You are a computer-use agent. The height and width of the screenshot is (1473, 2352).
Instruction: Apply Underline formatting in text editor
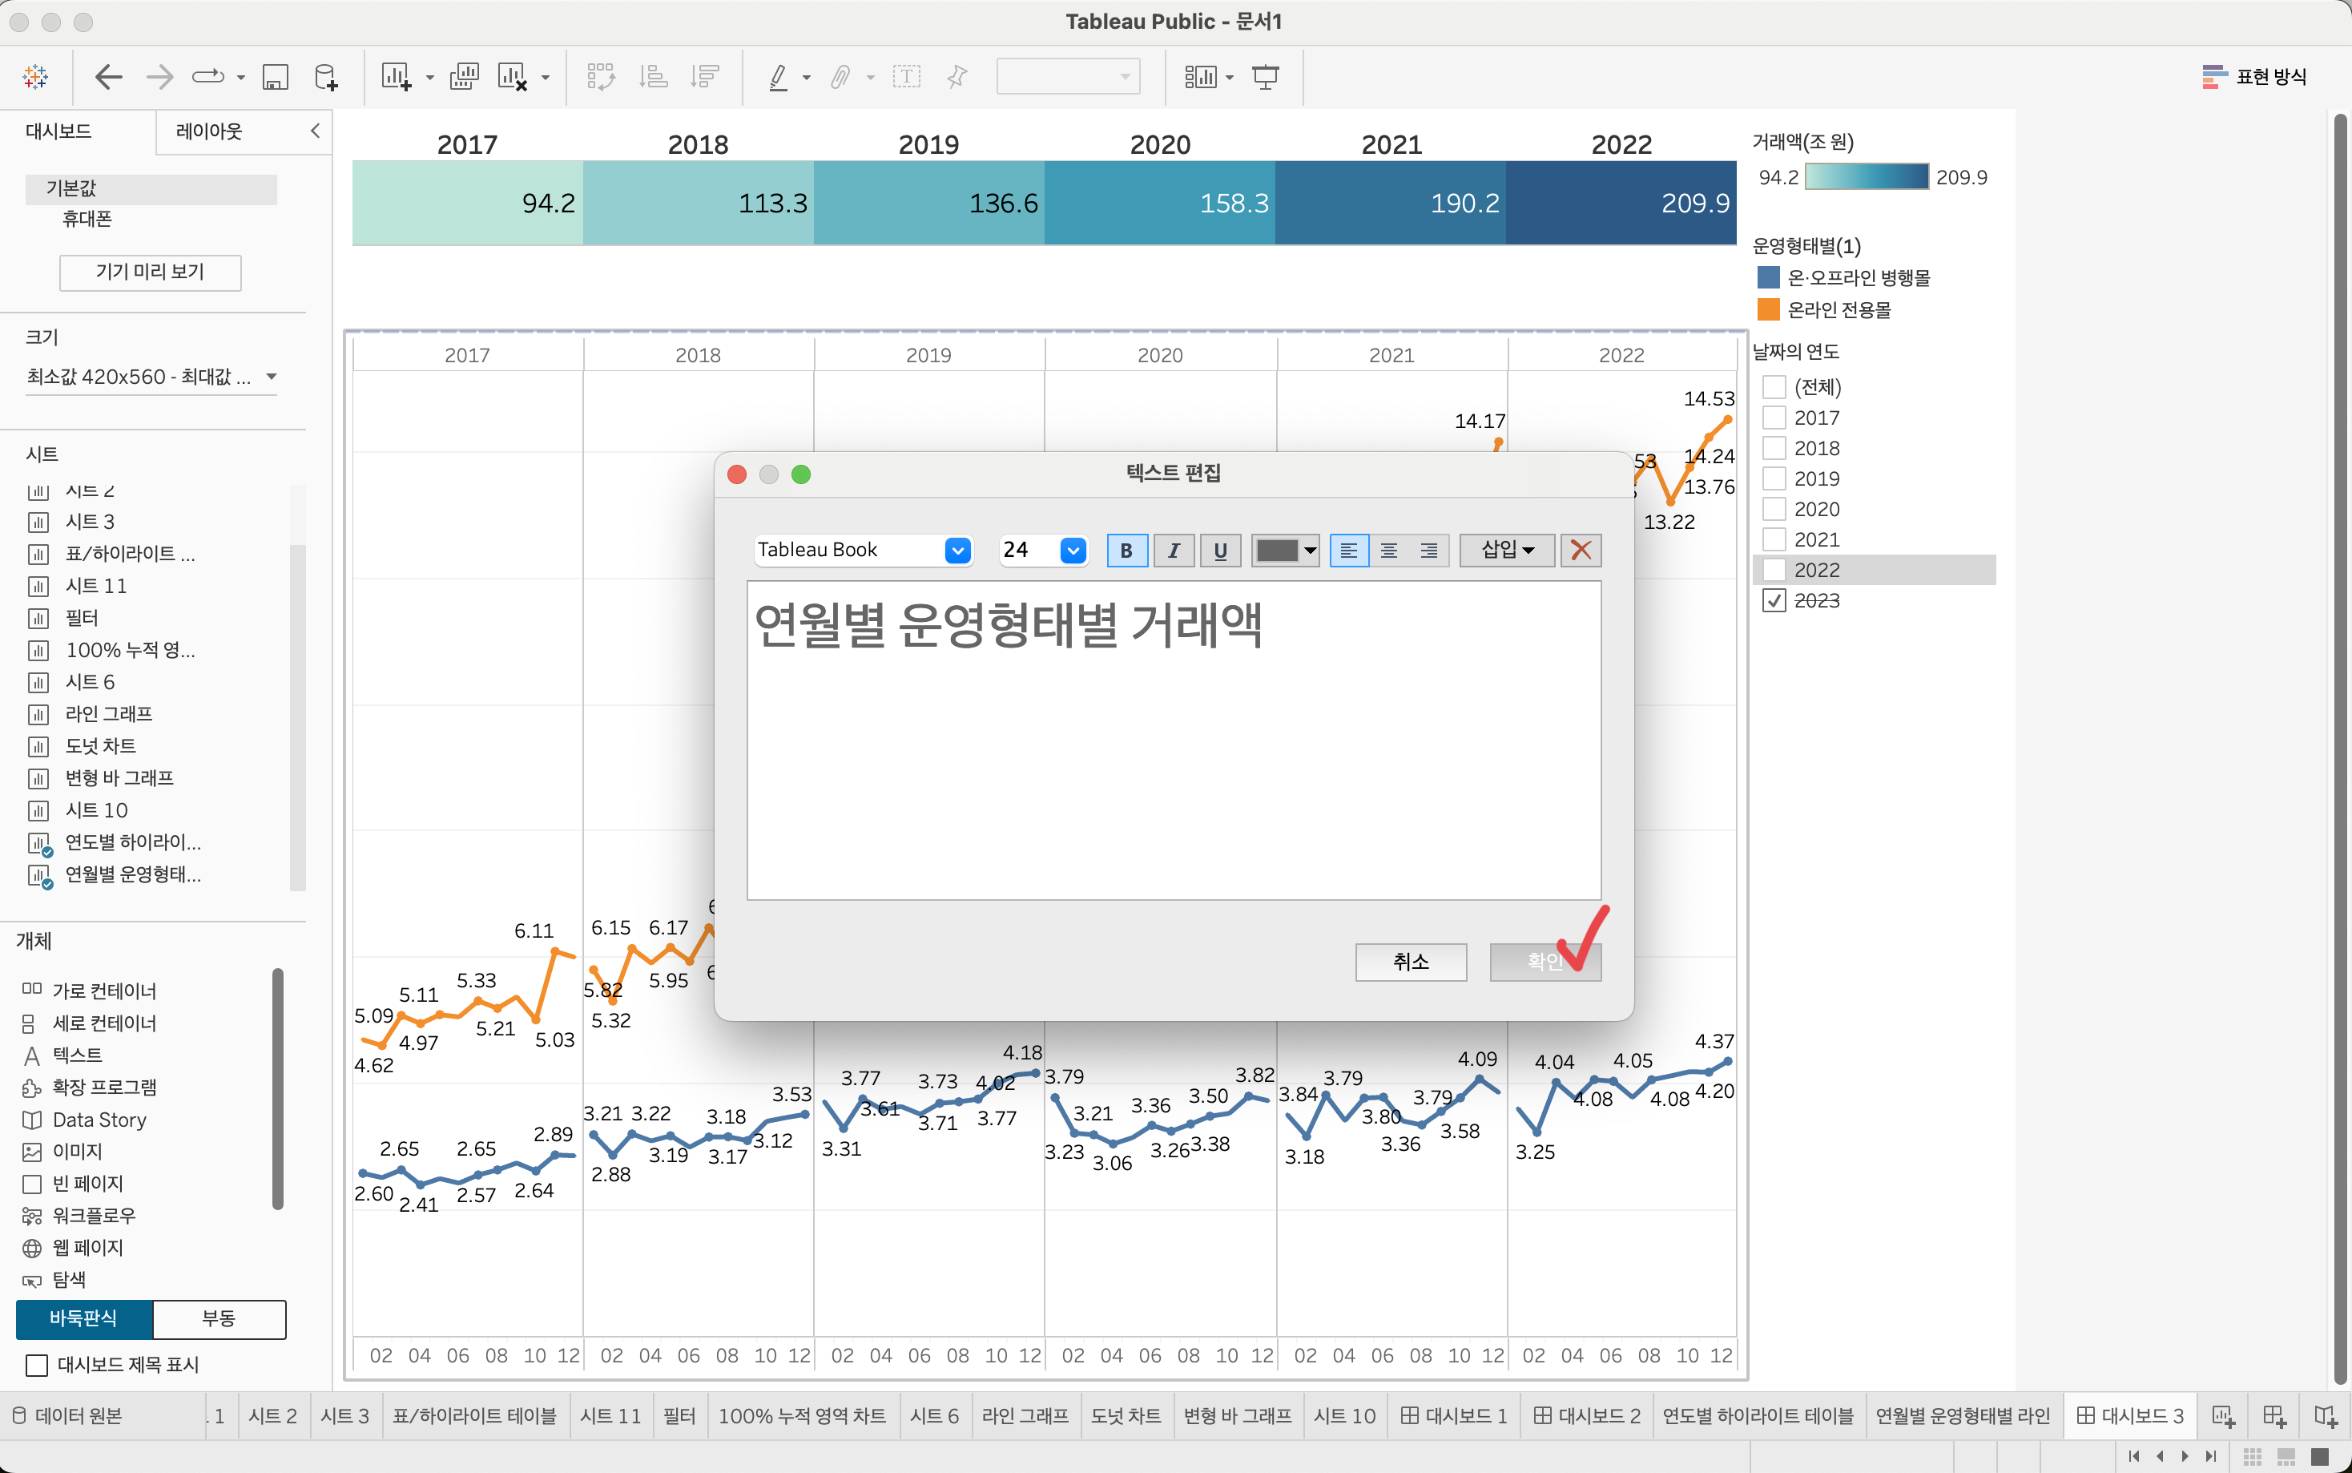(1220, 551)
